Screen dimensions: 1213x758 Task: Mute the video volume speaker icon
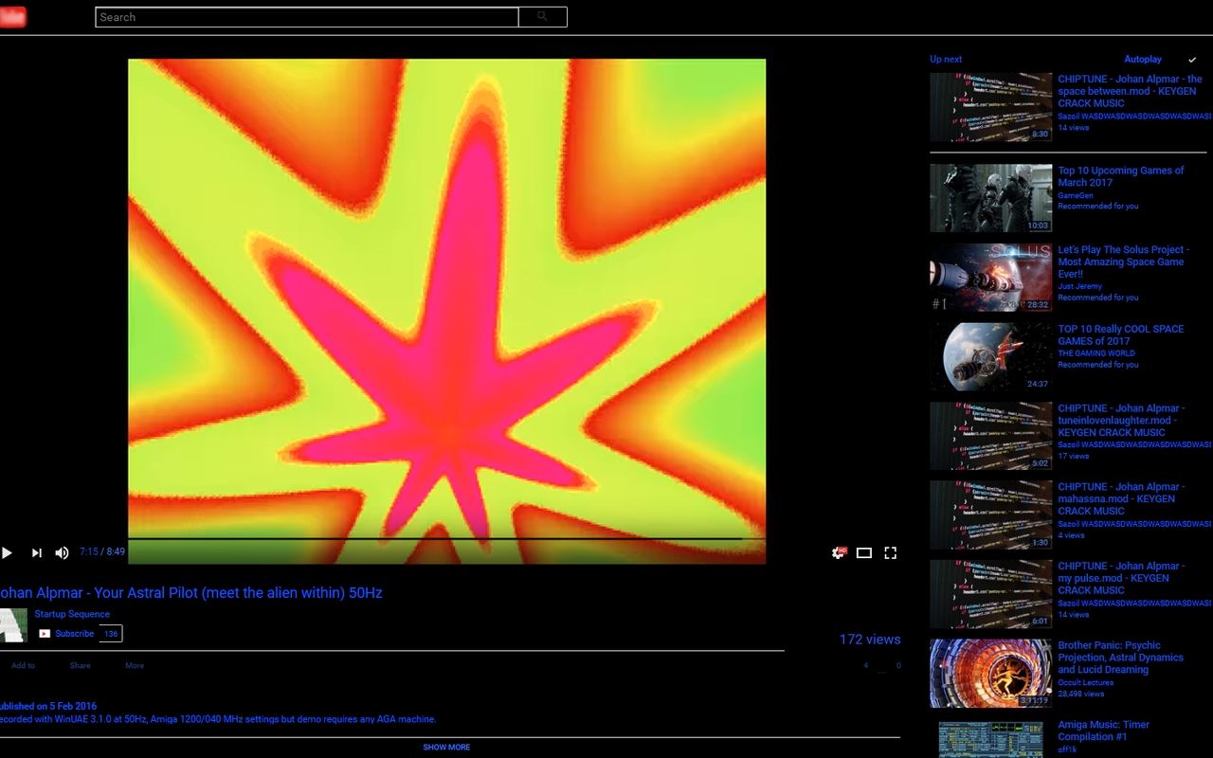(62, 553)
